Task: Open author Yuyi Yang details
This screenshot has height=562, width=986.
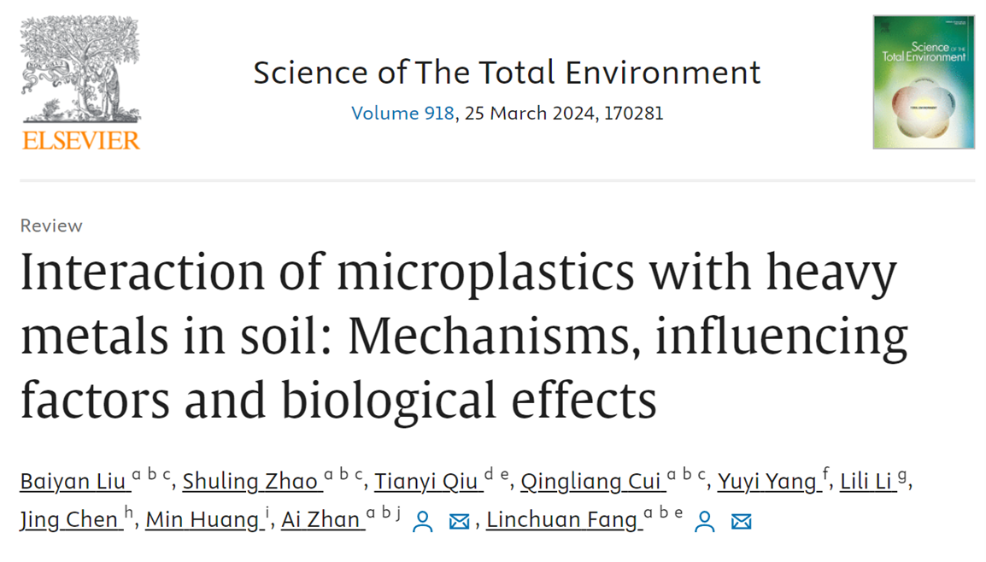Action: (x=766, y=482)
